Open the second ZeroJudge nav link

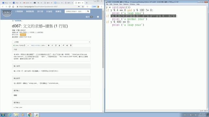30,11
